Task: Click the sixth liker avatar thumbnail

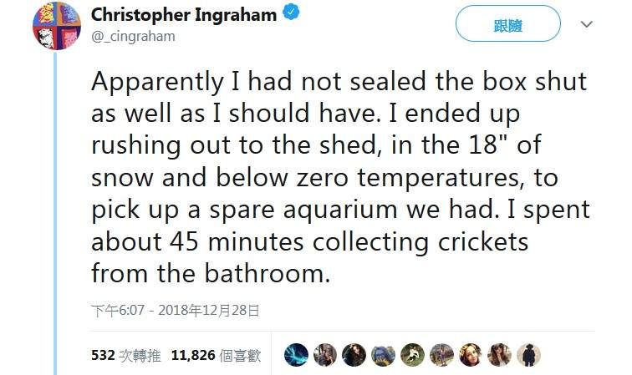Action: 442,355
